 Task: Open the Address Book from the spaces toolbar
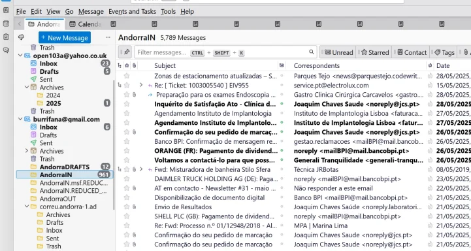pos(6,10)
